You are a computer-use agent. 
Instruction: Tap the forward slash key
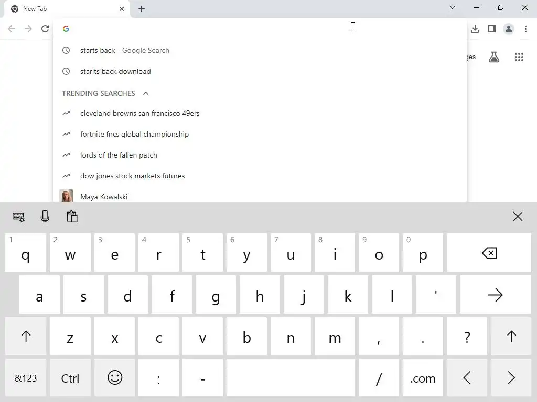click(x=379, y=378)
